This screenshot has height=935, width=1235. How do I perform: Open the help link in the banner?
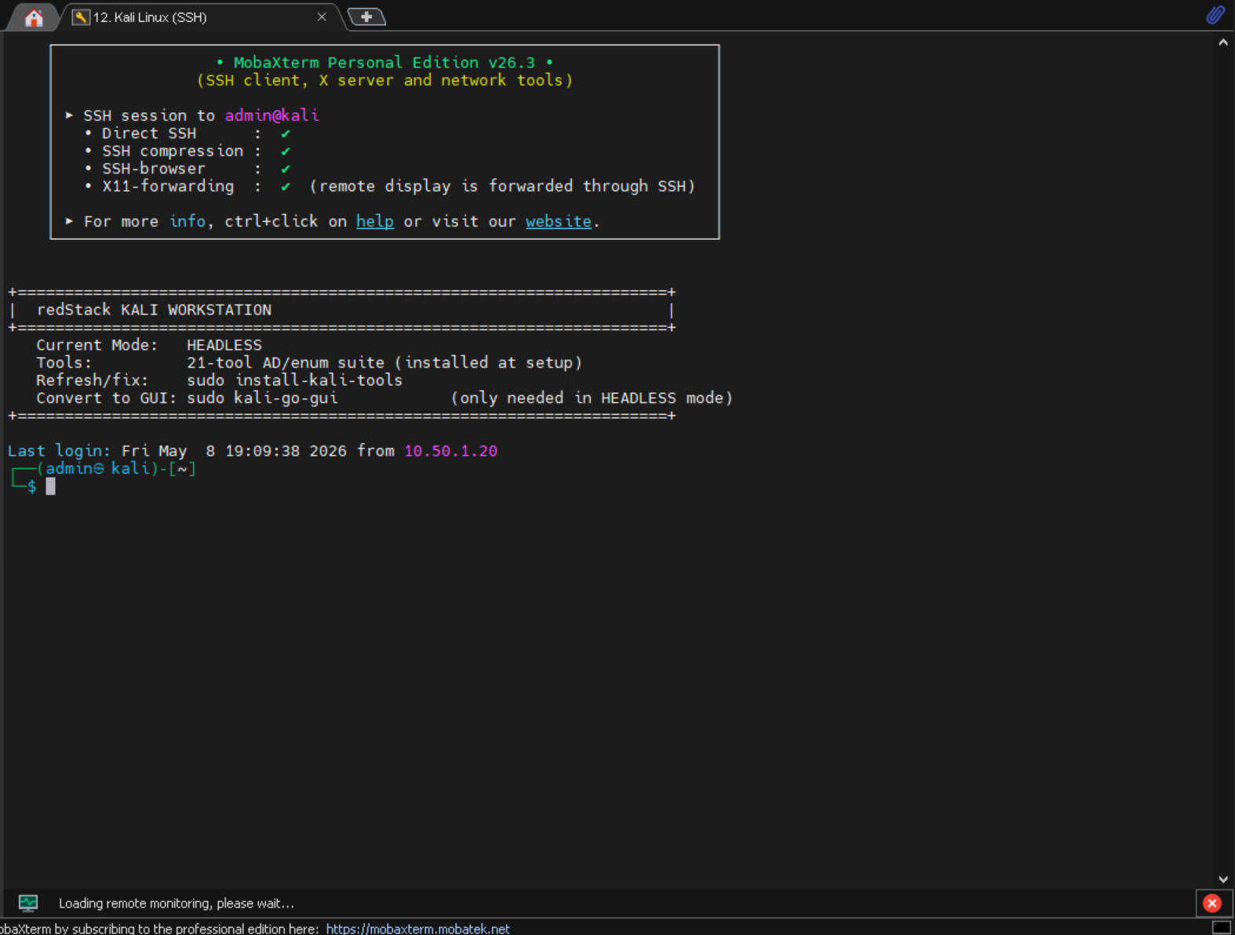pyautogui.click(x=375, y=221)
